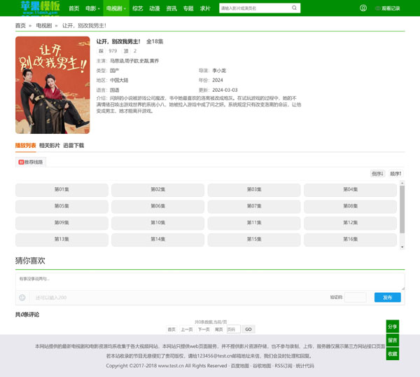The image size is (420, 377).
Task: Switch episode order to 顺序
Action: [395, 173]
